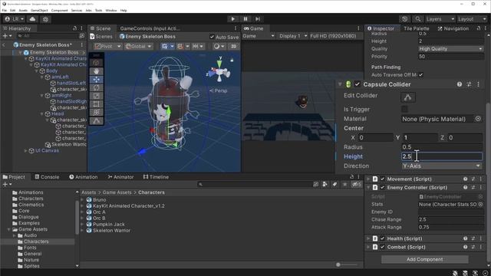Disable the Movement Script checkbox

pyautogui.click(x=383, y=179)
